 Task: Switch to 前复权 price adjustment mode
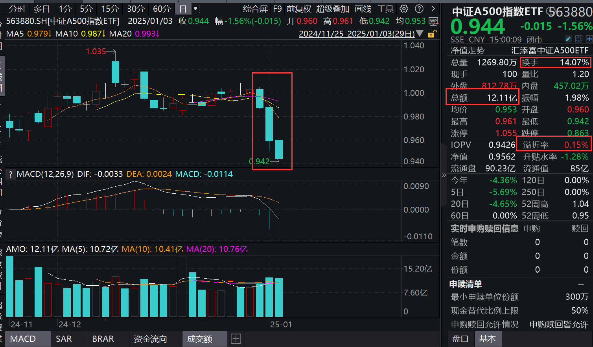(299, 9)
